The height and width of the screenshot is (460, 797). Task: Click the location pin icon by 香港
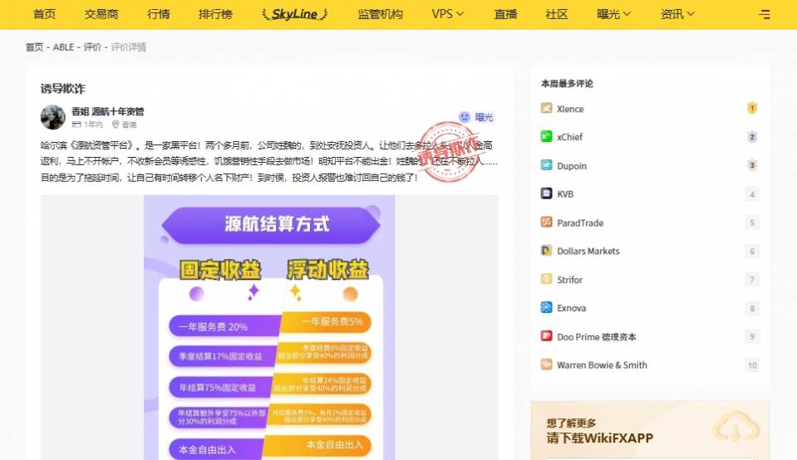(x=116, y=125)
